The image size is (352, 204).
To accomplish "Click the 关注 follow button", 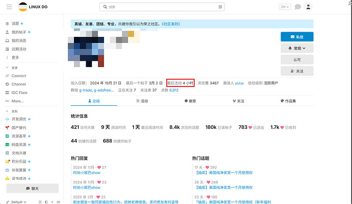I will [297, 71].
